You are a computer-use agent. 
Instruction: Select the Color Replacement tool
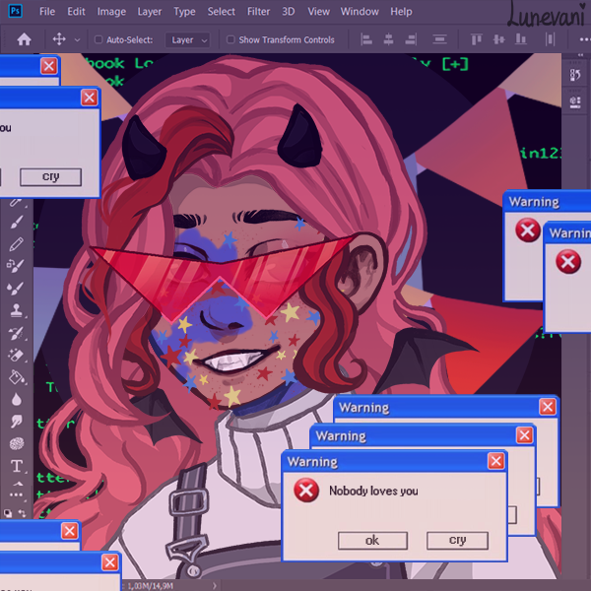pos(16,266)
